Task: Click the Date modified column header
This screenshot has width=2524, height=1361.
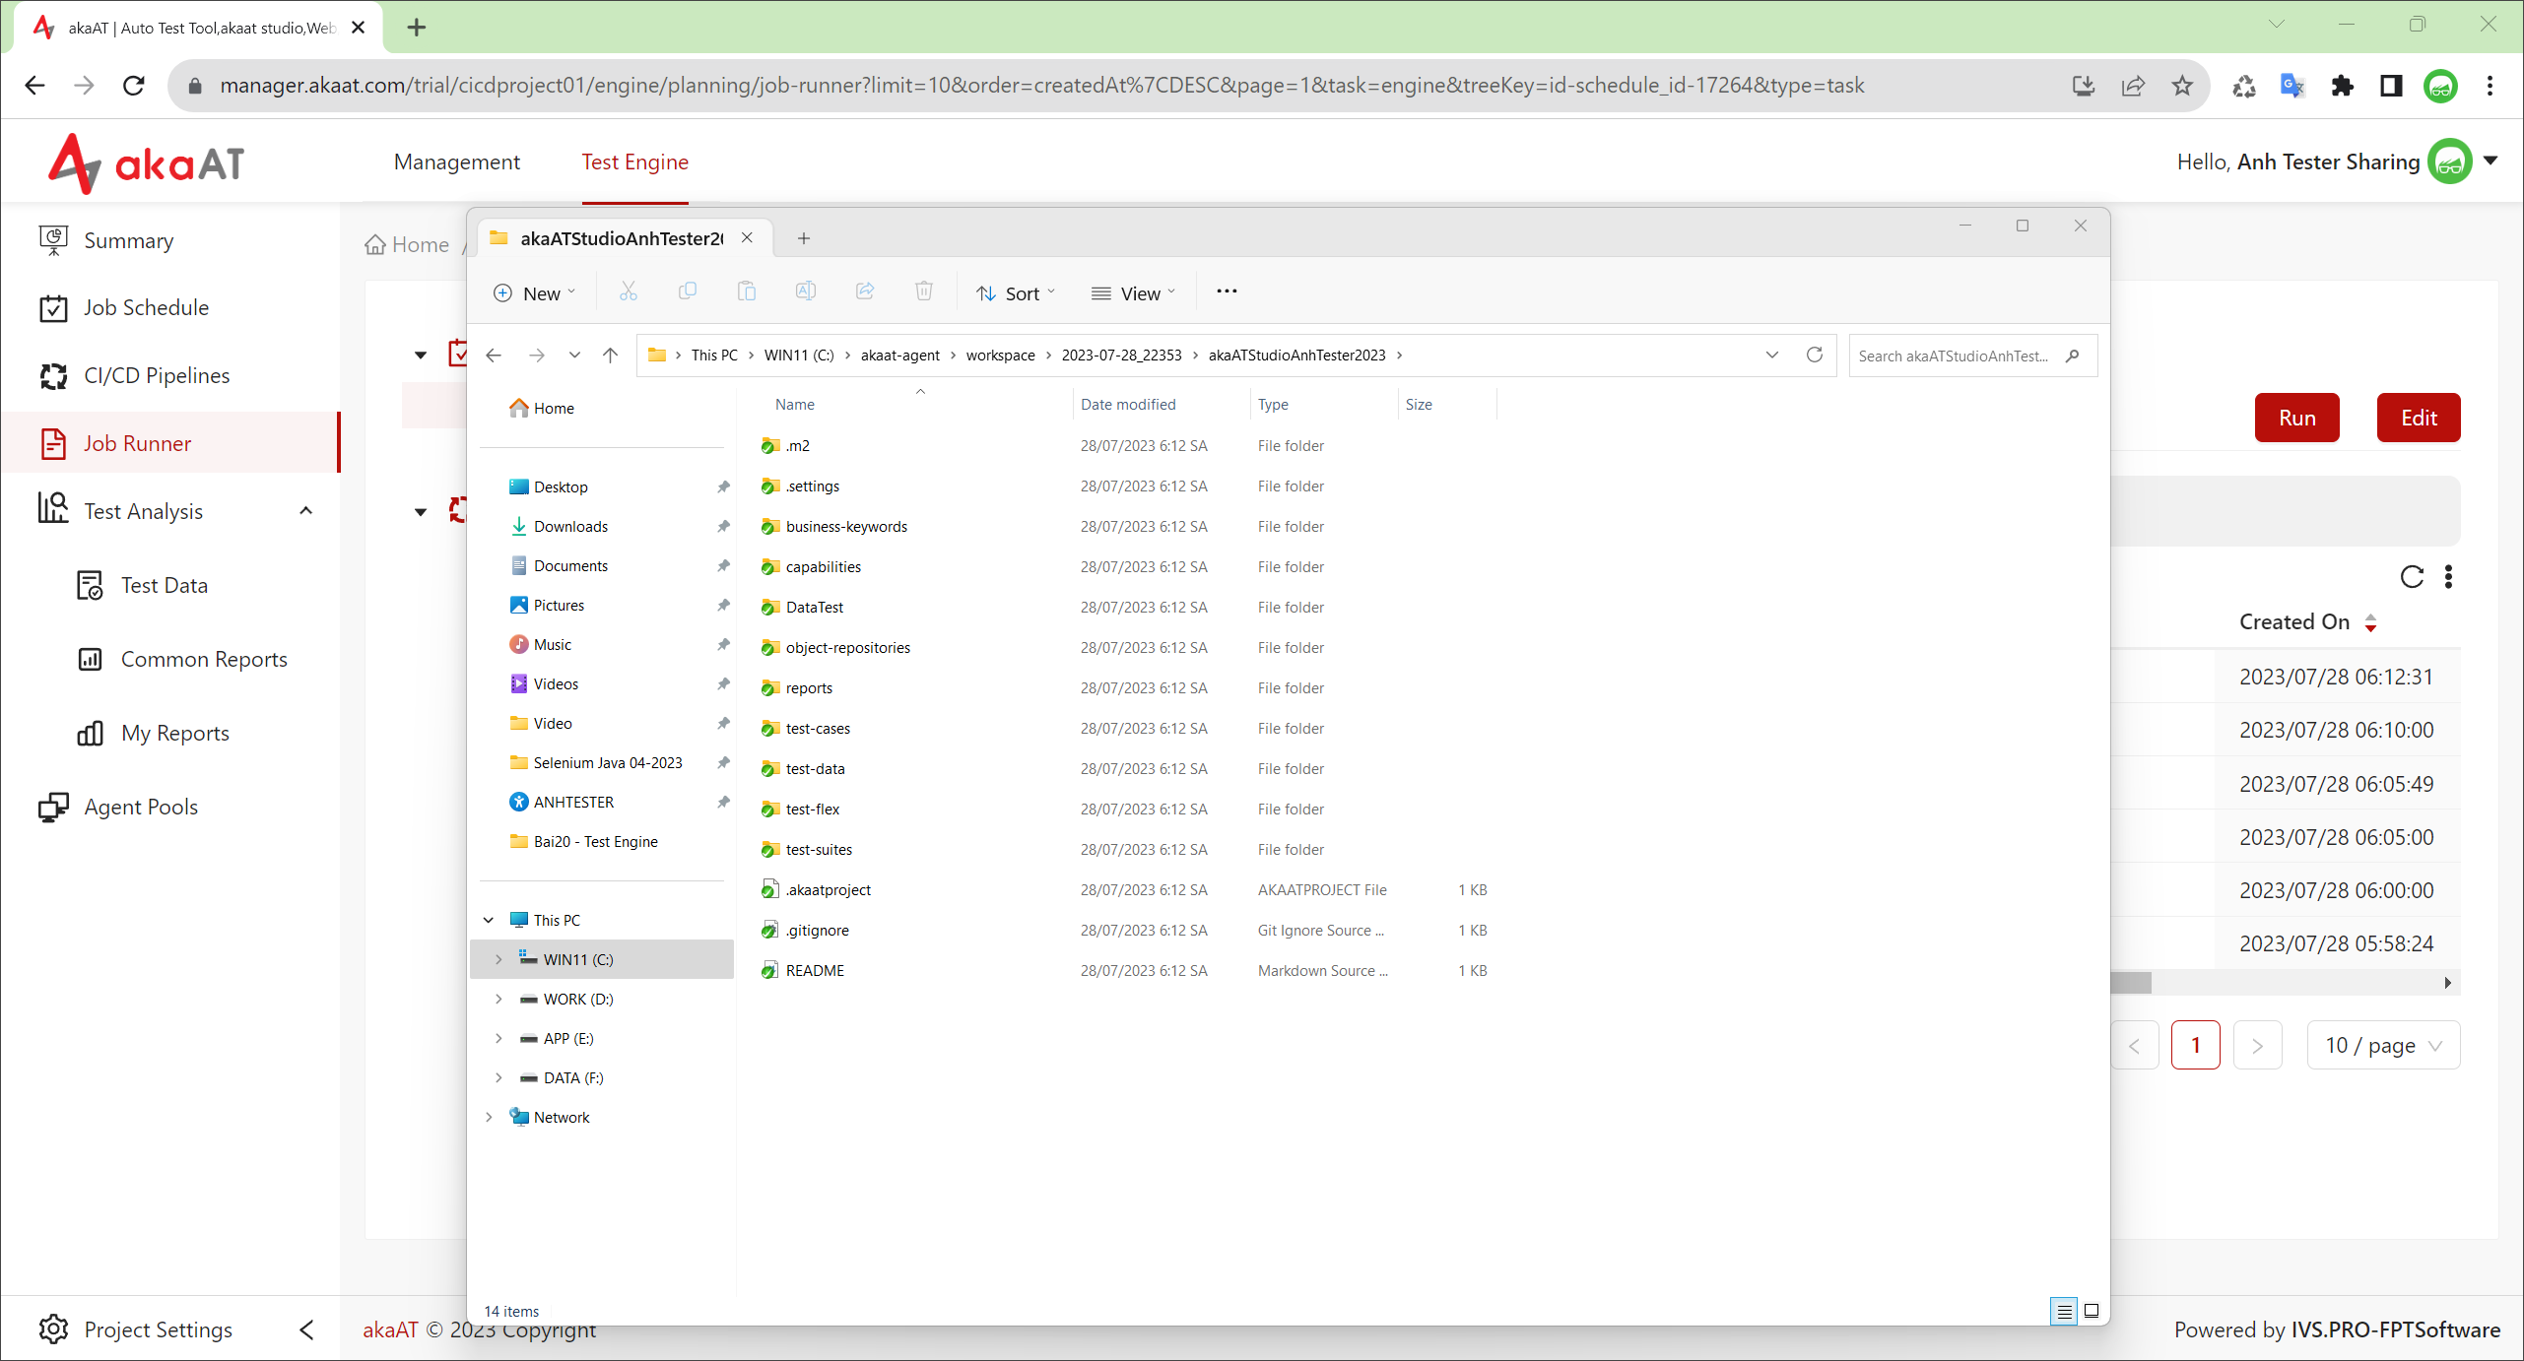Action: point(1128,405)
